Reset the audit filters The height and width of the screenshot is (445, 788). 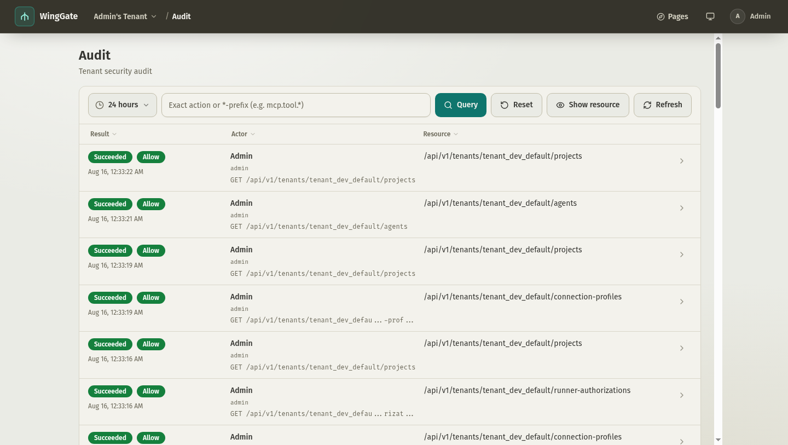pos(517,105)
